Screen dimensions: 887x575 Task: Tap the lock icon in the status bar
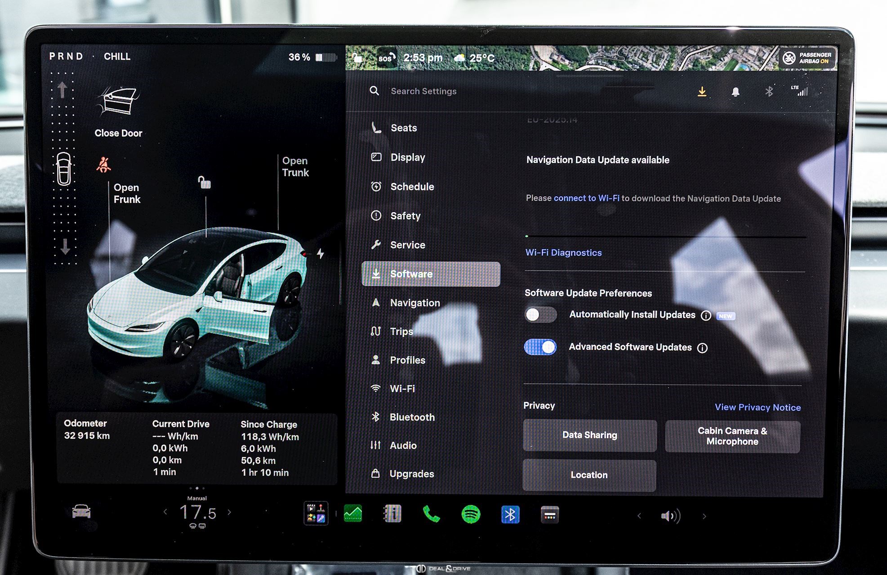(x=357, y=58)
